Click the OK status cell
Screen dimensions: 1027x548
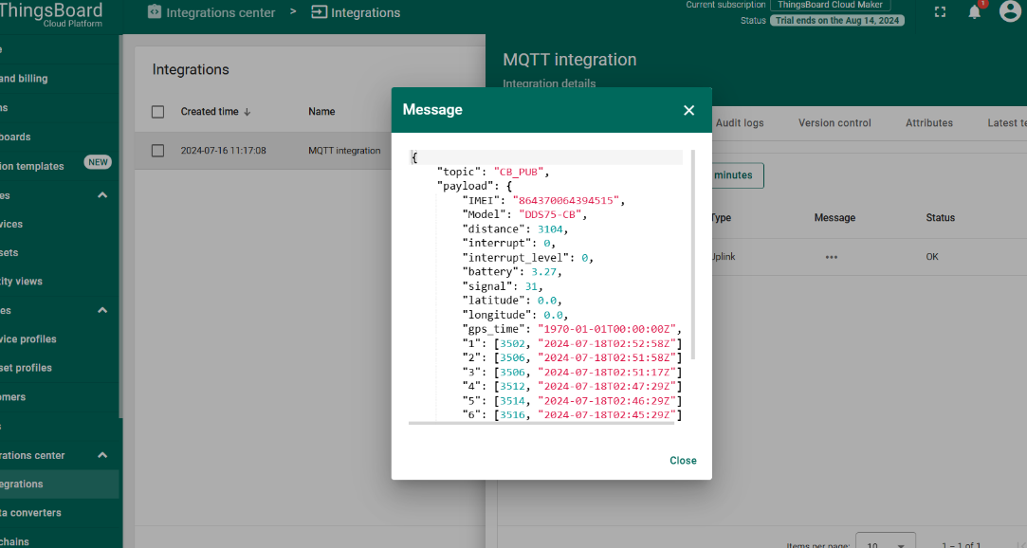(932, 257)
